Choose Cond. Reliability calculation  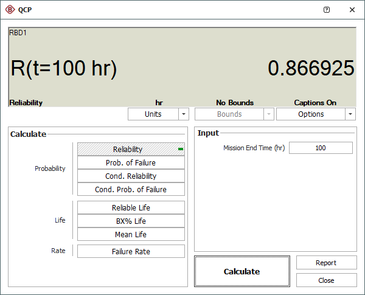[x=131, y=176]
